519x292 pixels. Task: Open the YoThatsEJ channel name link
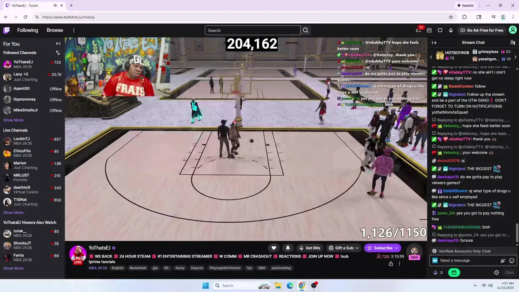pyautogui.click(x=99, y=248)
